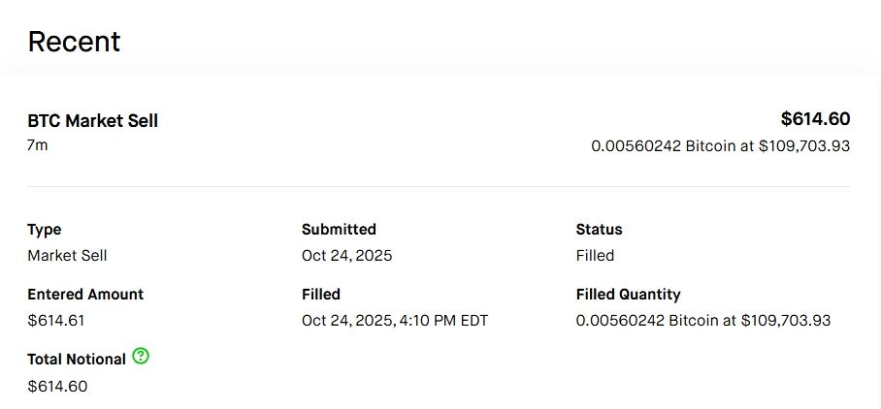The image size is (881, 409).
Task: Click the Filled value under Status
Action: 595,256
